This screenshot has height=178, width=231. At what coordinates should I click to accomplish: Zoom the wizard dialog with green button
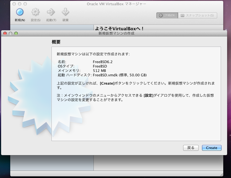pyautogui.click(x=16, y=33)
